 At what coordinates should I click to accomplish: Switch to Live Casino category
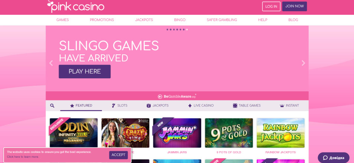(x=201, y=105)
